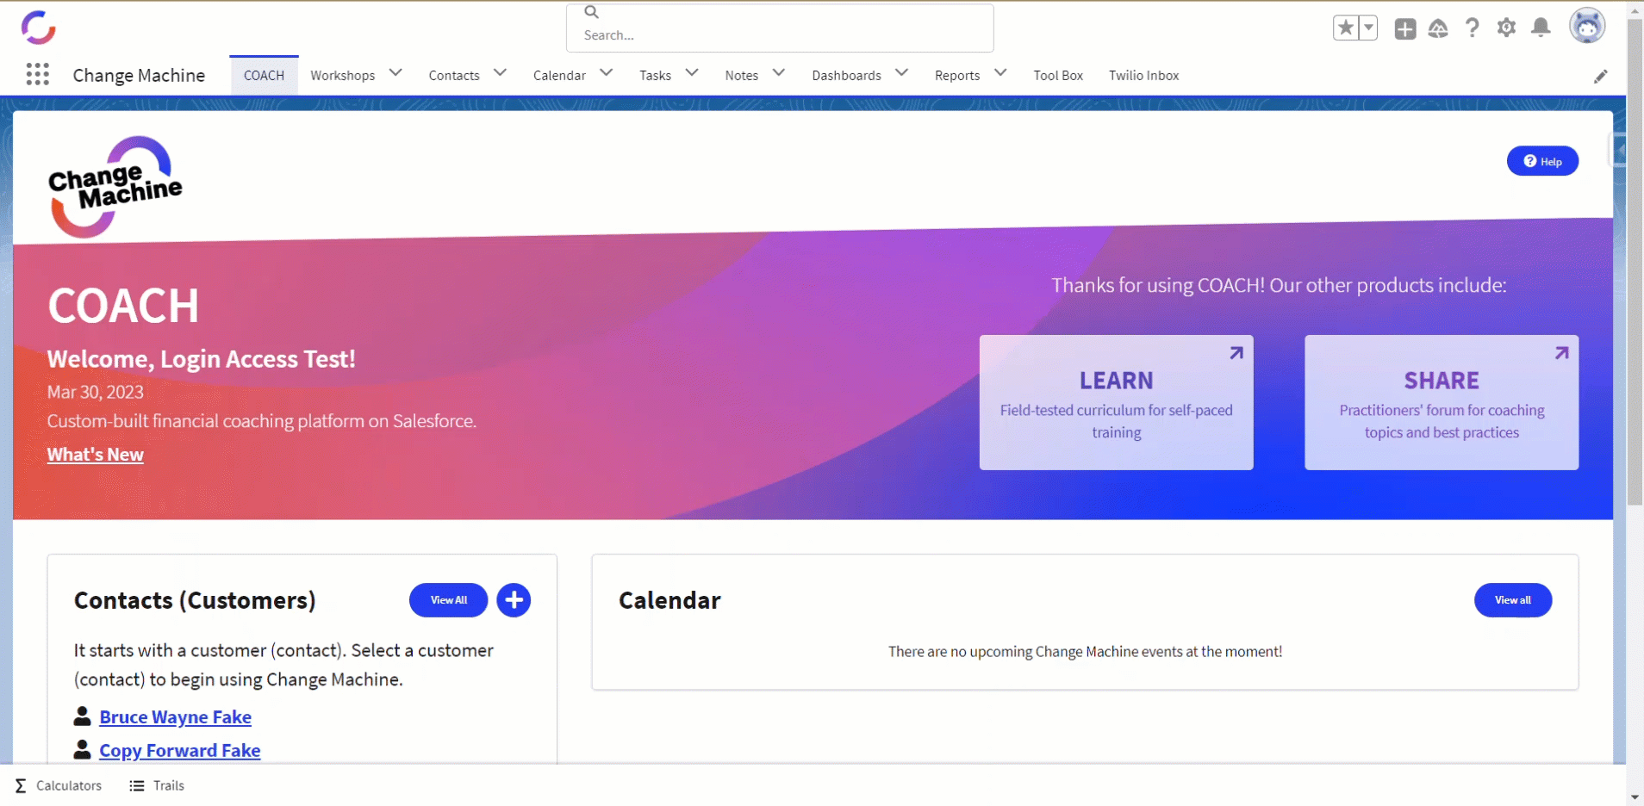This screenshot has width=1644, height=806.
Task: Click View All for Contacts
Action: [x=448, y=600]
